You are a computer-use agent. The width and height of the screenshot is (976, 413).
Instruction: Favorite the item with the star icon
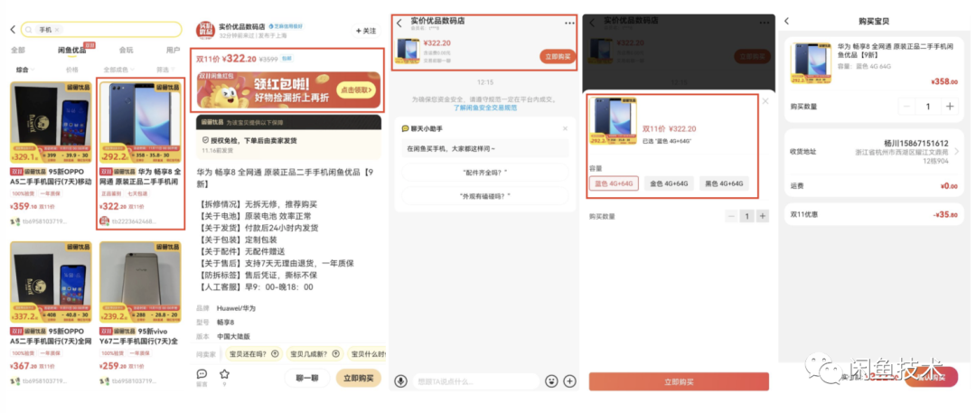224,376
